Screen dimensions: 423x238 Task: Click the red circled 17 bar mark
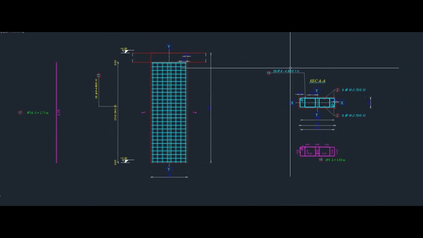click(20, 113)
